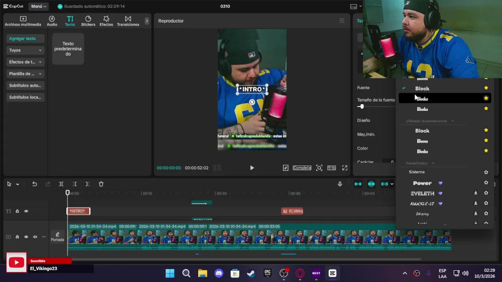Click the Redo arrow in timeline toolbar
This screenshot has height=282, width=502.
coord(48,184)
